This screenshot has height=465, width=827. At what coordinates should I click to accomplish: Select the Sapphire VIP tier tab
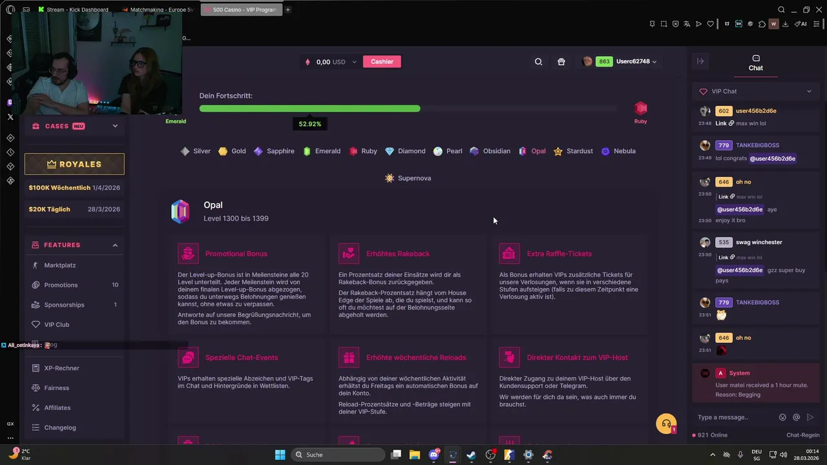[x=274, y=151]
